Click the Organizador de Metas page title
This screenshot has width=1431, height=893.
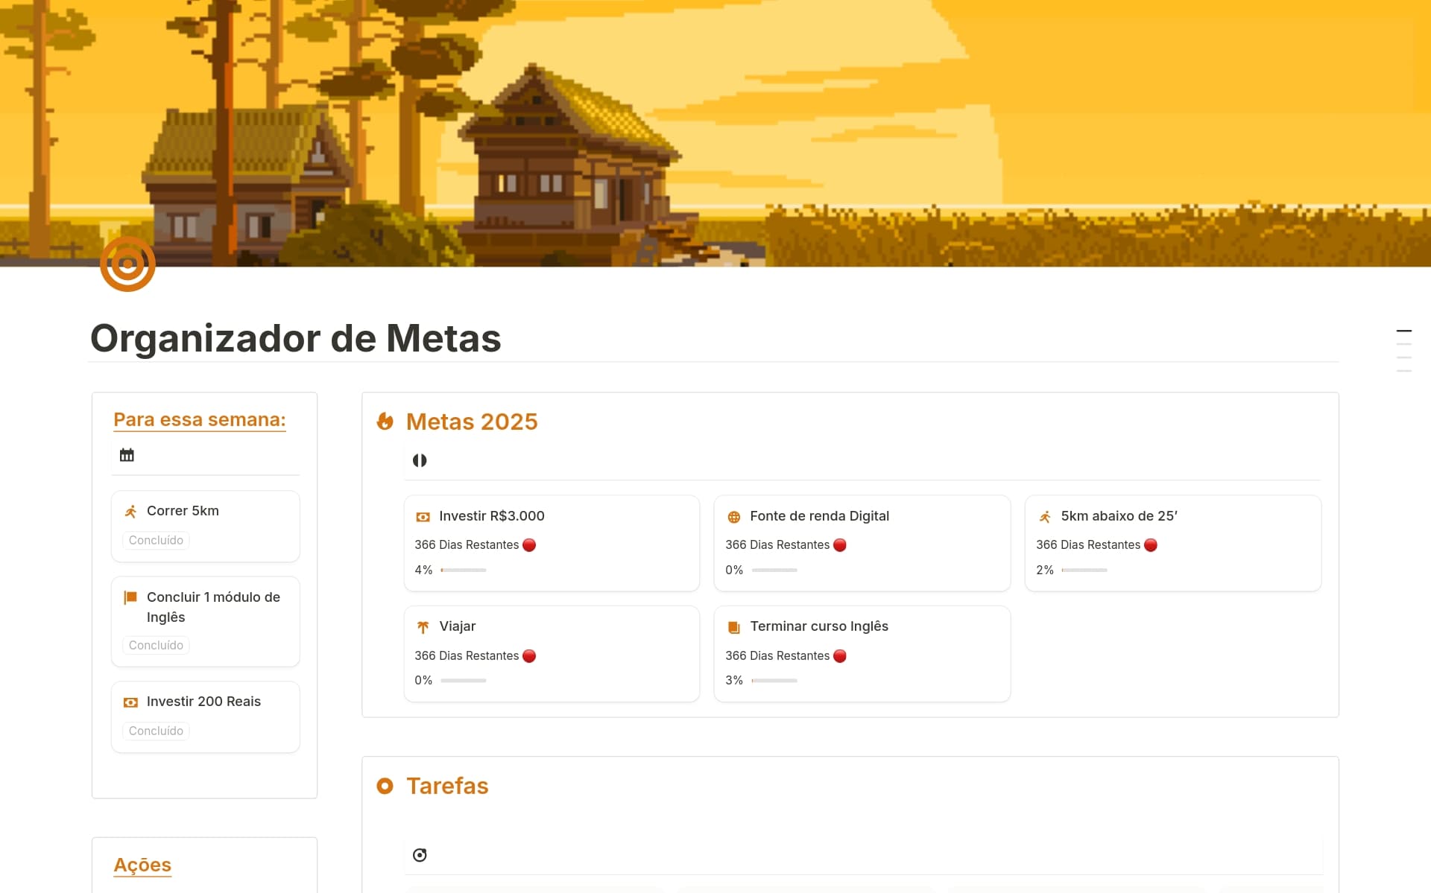(296, 338)
